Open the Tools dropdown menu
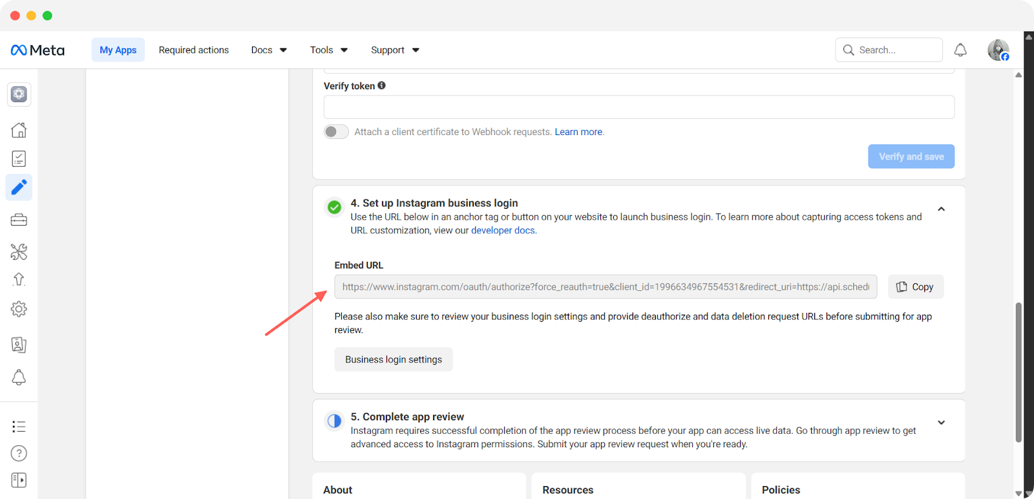This screenshot has height=499, width=1034. click(329, 50)
